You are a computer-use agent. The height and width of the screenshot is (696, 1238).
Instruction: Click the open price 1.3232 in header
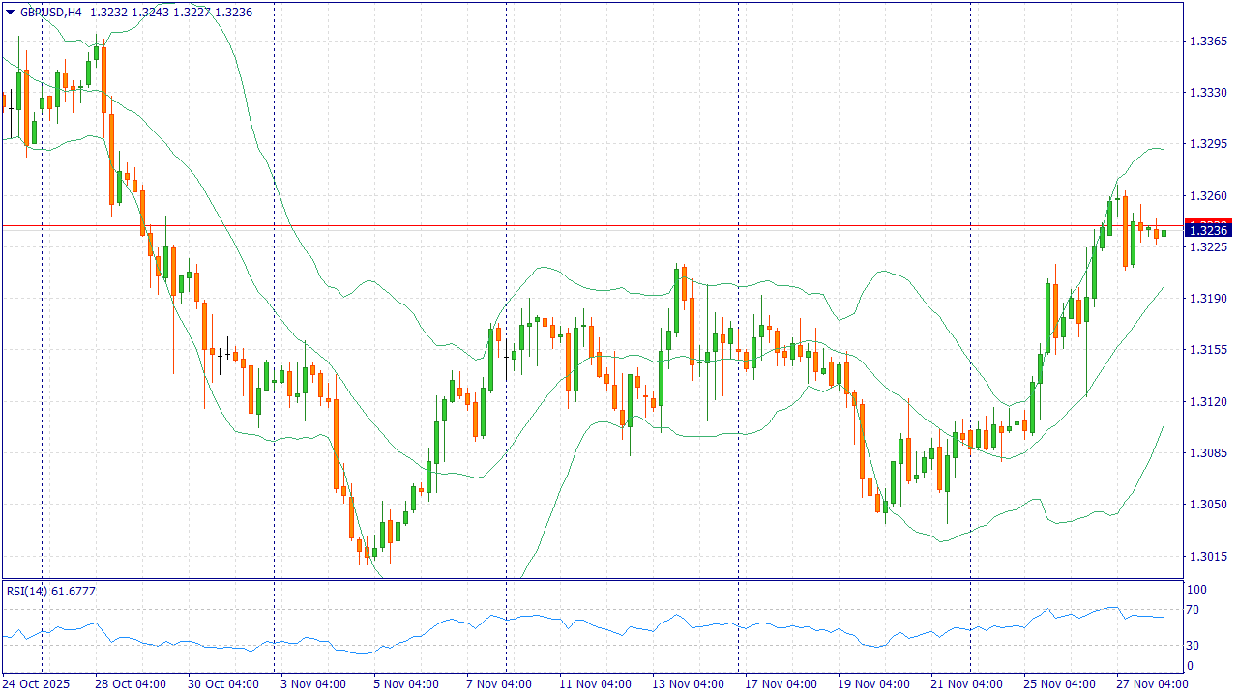108,13
